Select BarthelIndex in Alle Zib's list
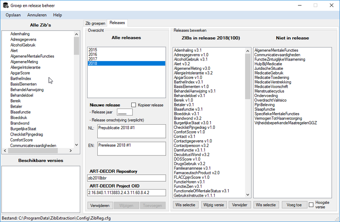Screen dimensions: 340x222 click(20, 78)
